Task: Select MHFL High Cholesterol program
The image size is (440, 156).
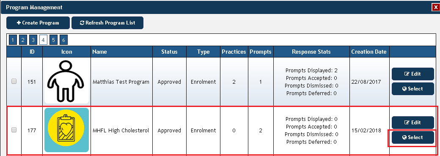Action: click(x=413, y=137)
